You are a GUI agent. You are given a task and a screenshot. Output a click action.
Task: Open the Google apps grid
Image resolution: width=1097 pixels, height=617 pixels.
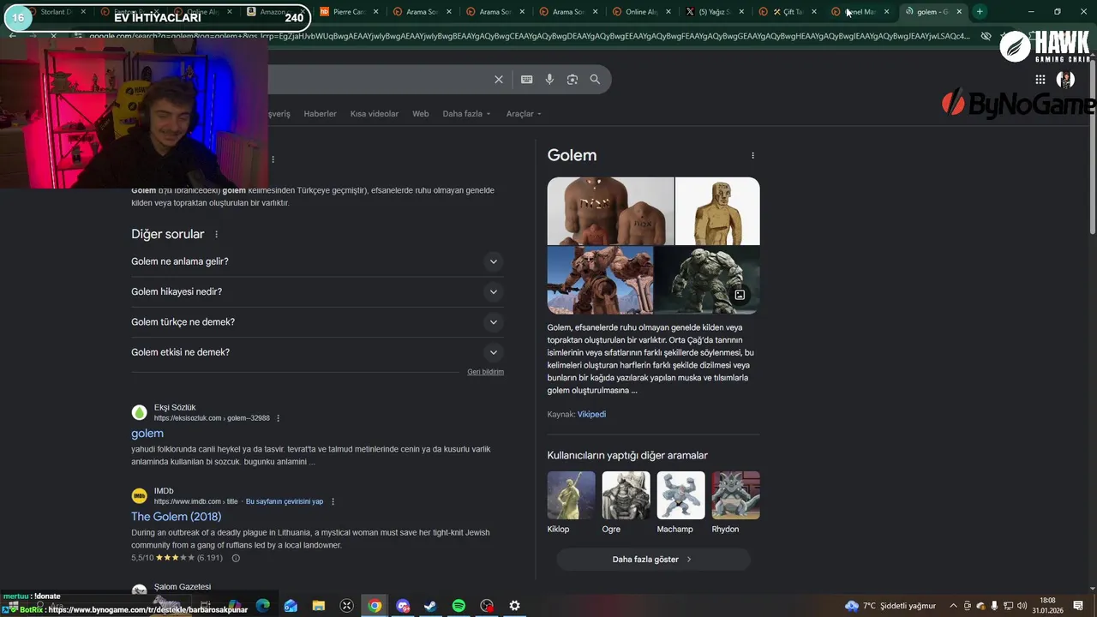(1040, 80)
